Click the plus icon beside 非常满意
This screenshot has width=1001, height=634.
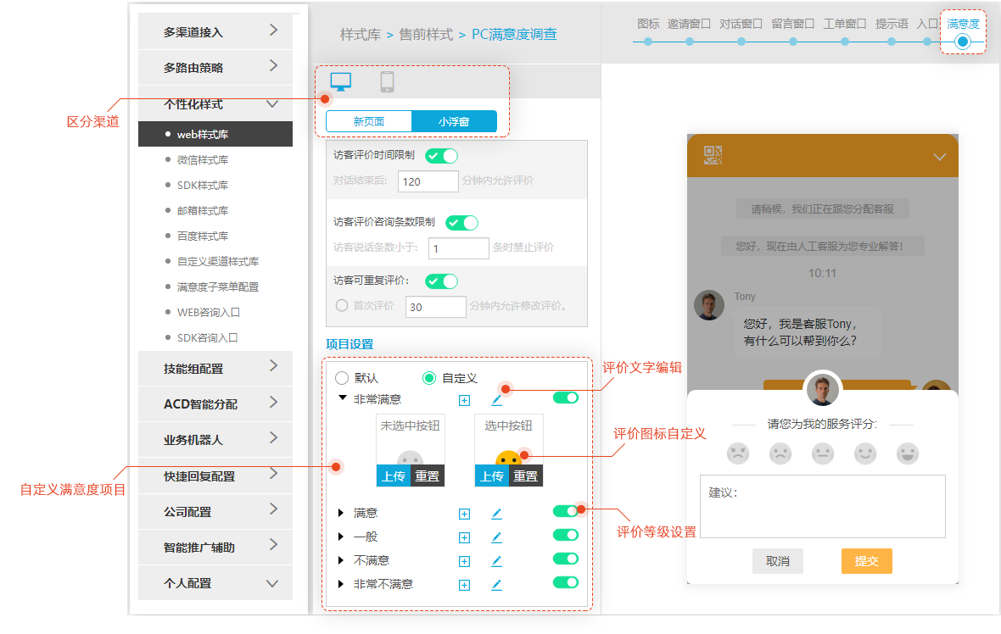point(464,401)
